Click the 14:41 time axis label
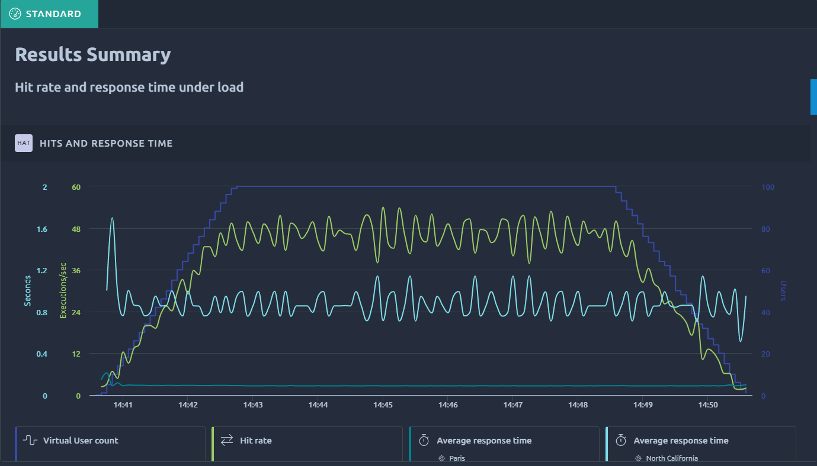This screenshot has width=817, height=466. 123,405
